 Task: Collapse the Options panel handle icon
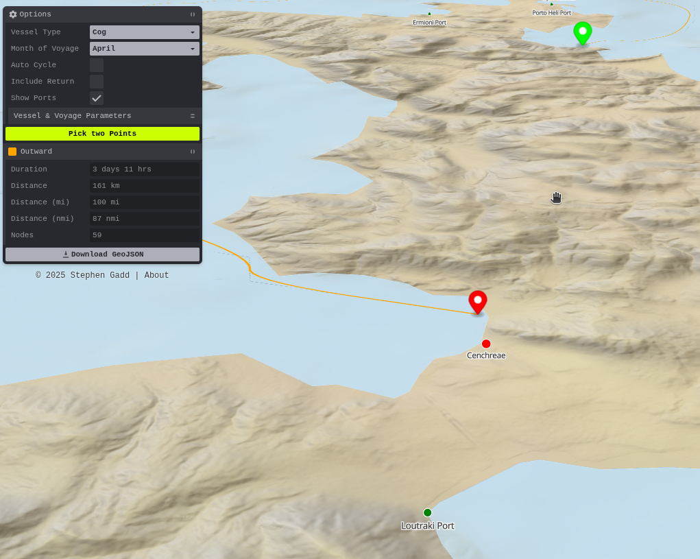pyautogui.click(x=193, y=14)
